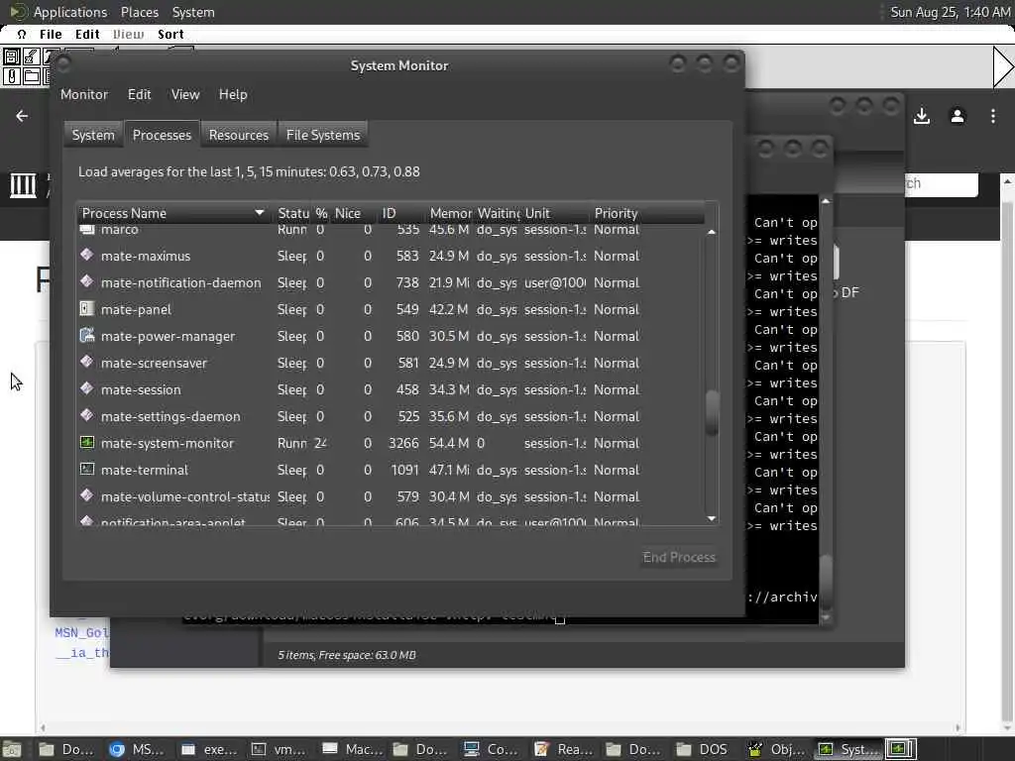Click the workspace switcher at panel end
The image size is (1015, 761).
tap(900, 749)
